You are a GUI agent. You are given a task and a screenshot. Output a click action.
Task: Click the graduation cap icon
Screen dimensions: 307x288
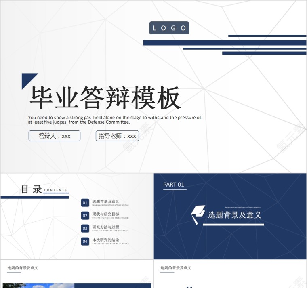click(x=198, y=214)
